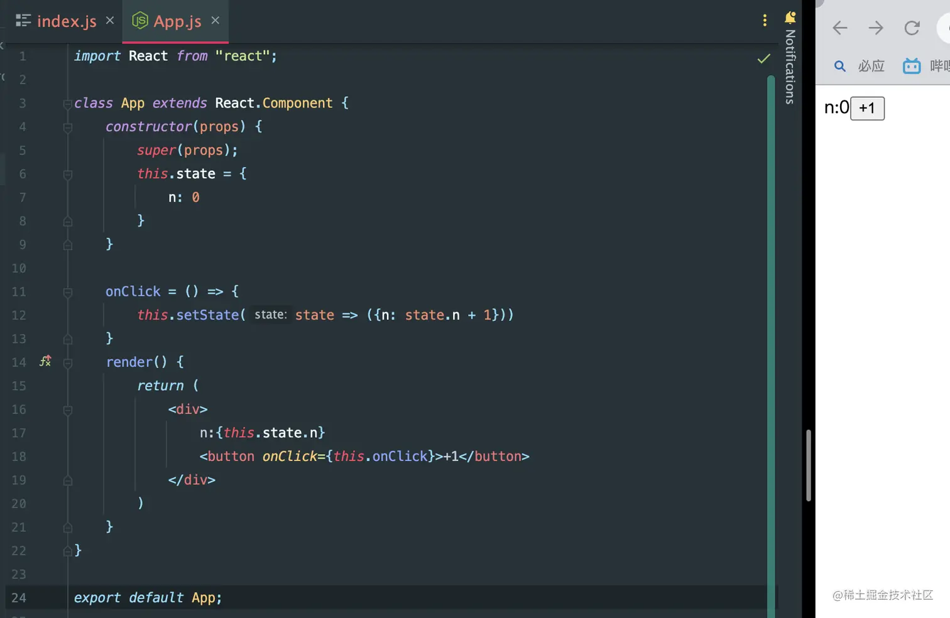Close the App.js tab

[216, 20]
